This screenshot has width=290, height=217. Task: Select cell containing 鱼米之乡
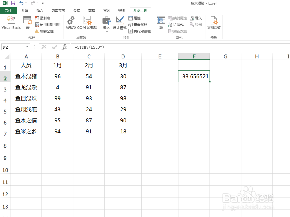click(26, 131)
